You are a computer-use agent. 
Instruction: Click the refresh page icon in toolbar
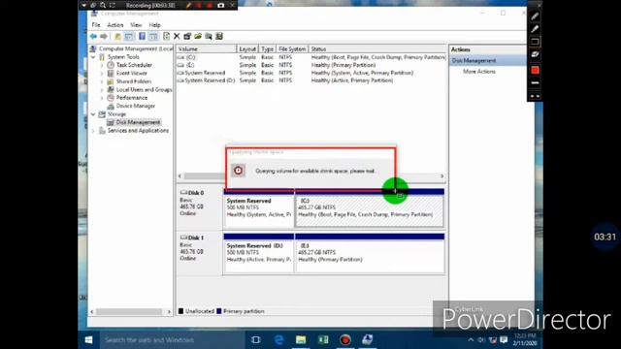[166, 37]
